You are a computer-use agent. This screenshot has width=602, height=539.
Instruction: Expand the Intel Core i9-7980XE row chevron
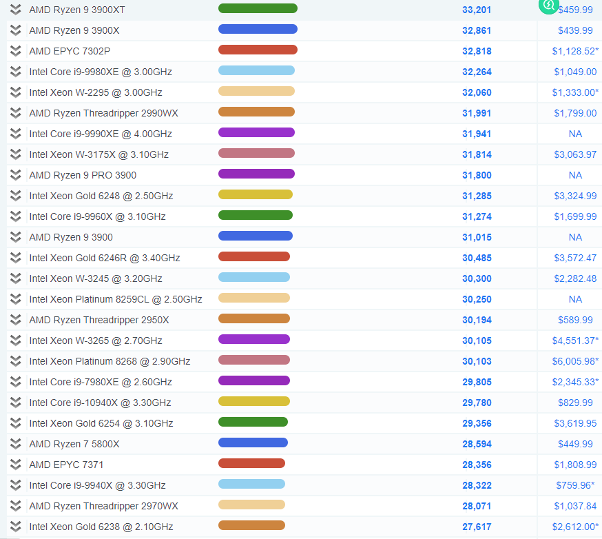point(15,382)
